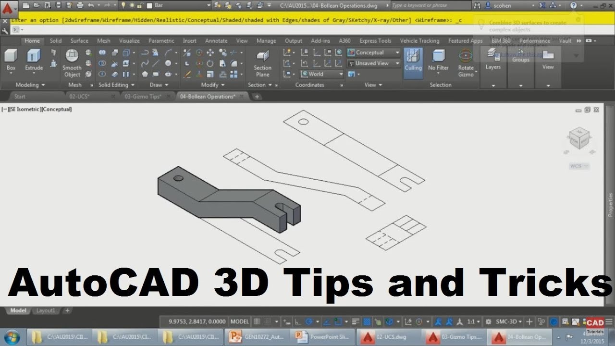615x346 pixels.
Task: Click the new drawing tab plus button
Action: click(x=257, y=97)
